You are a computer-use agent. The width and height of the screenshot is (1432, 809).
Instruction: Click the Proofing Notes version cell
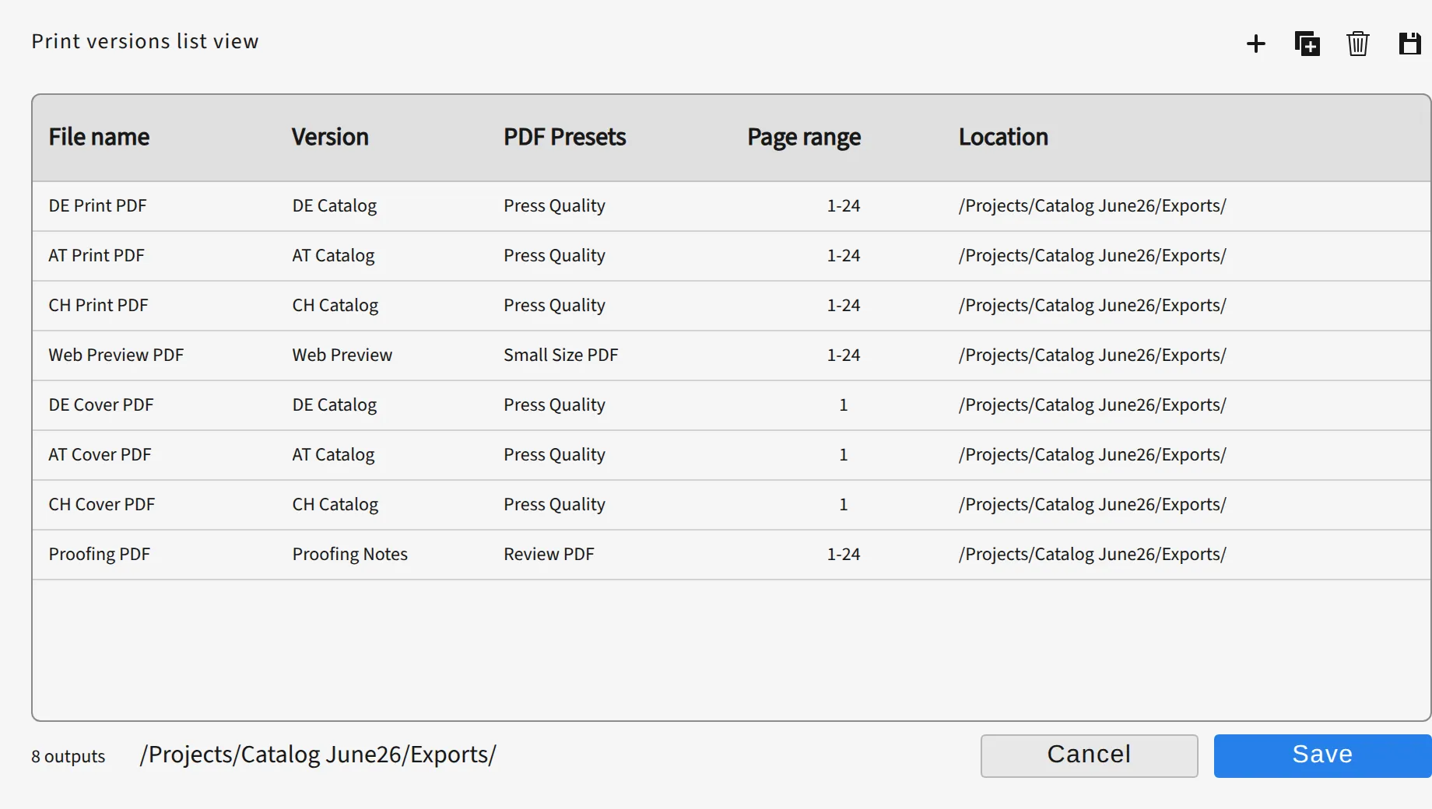pos(349,555)
